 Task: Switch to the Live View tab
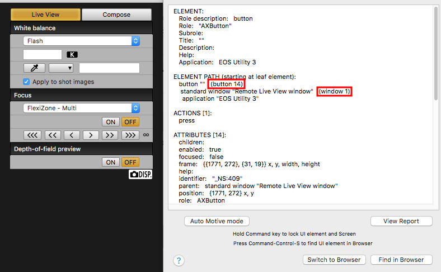tap(45, 15)
